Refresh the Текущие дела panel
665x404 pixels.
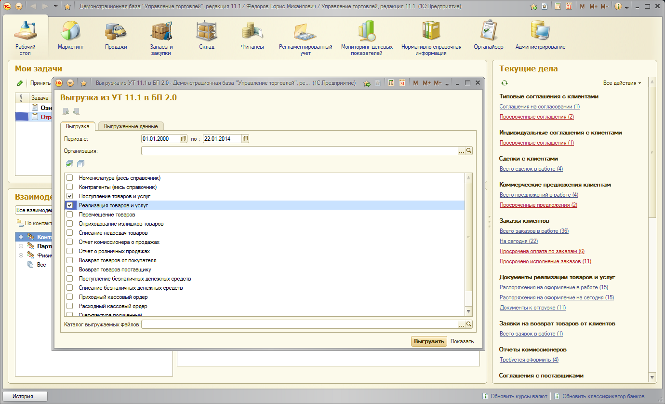[505, 83]
